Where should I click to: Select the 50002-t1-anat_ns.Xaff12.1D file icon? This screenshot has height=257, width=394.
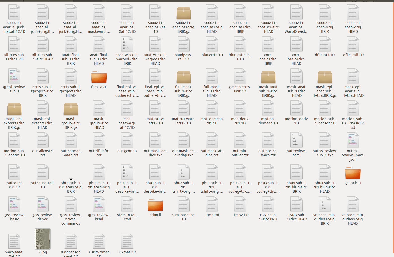click(127, 12)
